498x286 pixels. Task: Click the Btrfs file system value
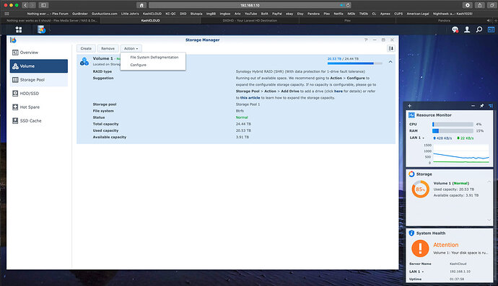(240, 111)
